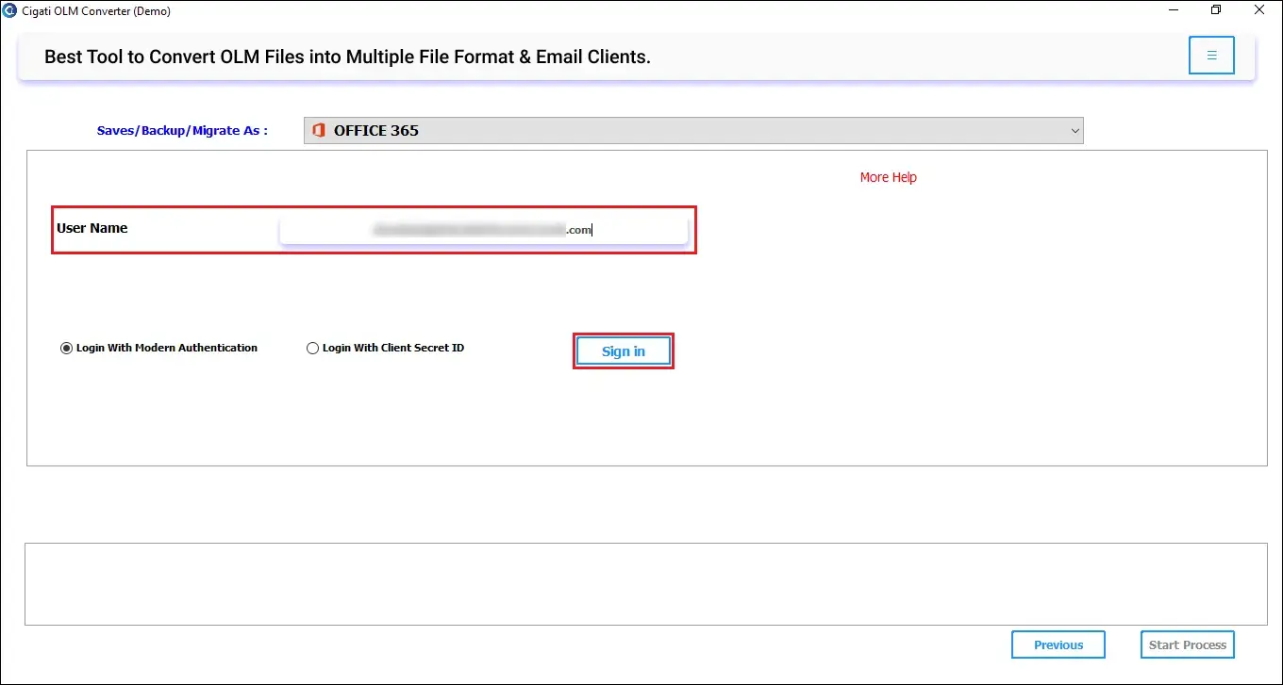
Task: Focus the User Name email field
Action: [x=484, y=229]
